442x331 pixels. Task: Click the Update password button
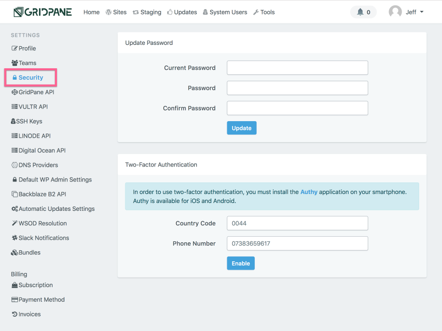242,128
